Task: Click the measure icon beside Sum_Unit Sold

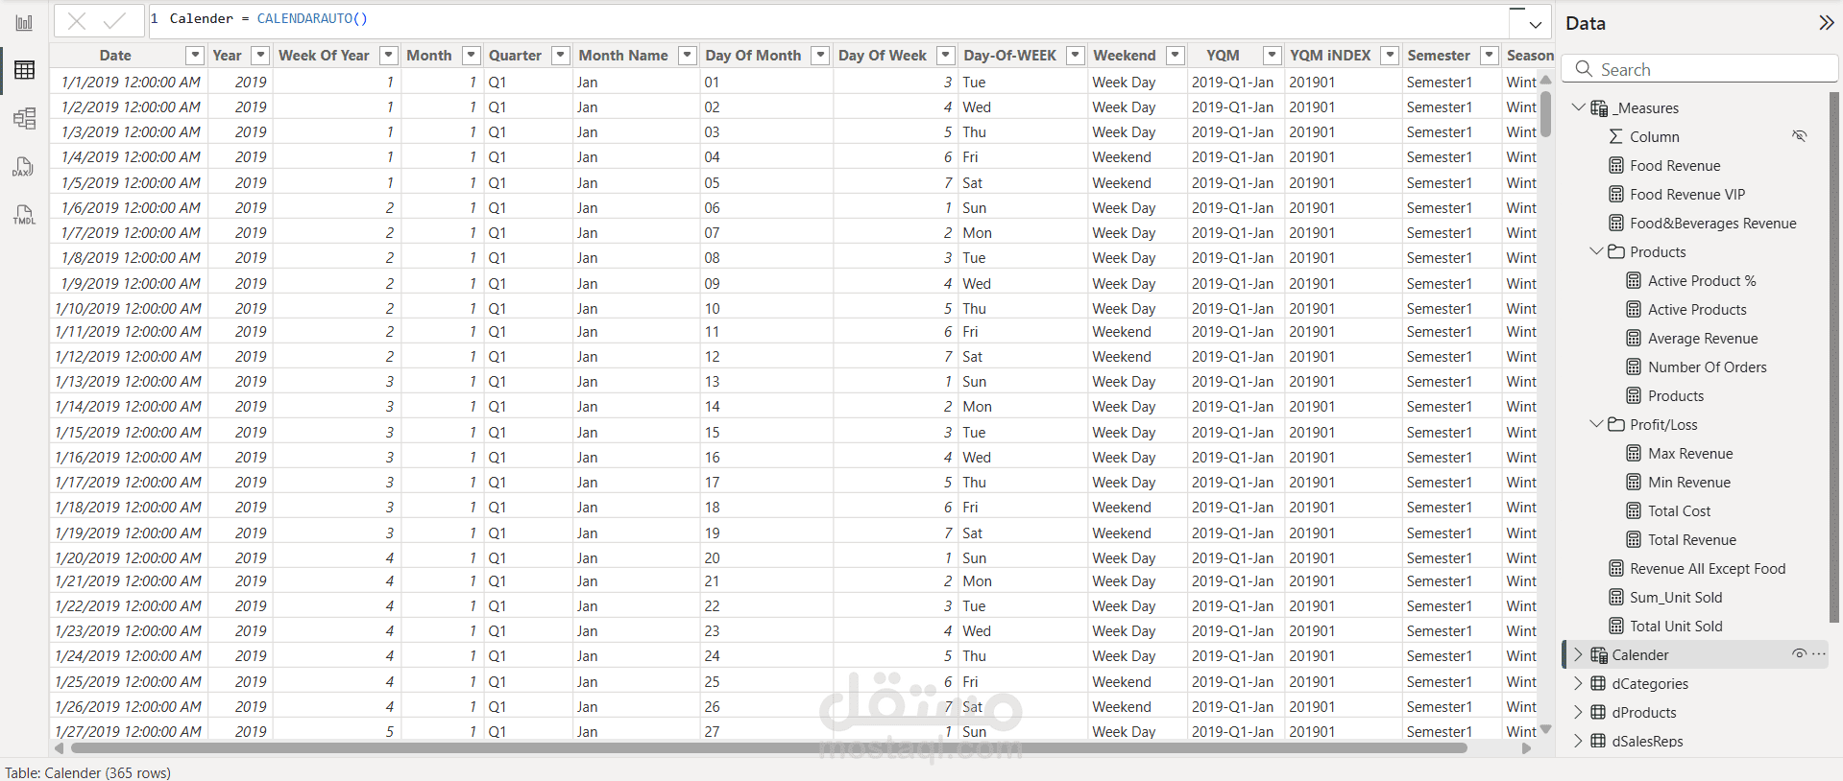Action: 1616,598
